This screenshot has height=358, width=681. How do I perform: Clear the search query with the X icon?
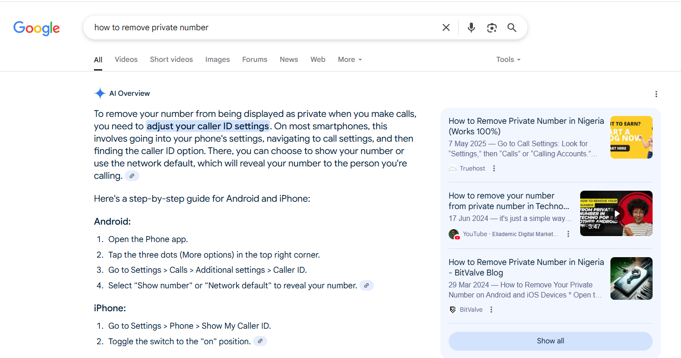pyautogui.click(x=445, y=27)
